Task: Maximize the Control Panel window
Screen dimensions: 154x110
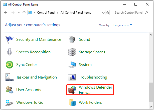Action: [136, 4]
